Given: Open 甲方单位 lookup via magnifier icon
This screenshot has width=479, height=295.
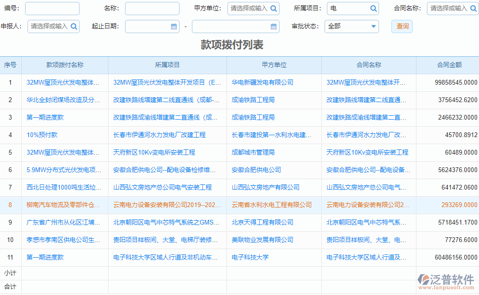Looking at the screenshot, I should 273,8.
